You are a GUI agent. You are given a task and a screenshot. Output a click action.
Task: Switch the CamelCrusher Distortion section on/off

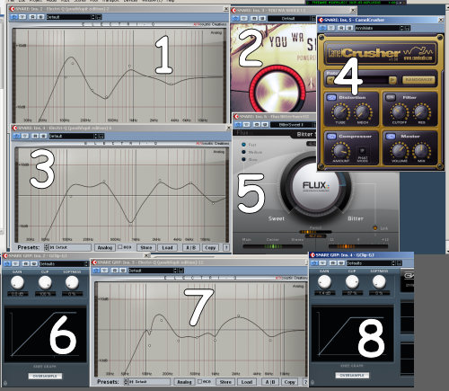click(x=331, y=97)
